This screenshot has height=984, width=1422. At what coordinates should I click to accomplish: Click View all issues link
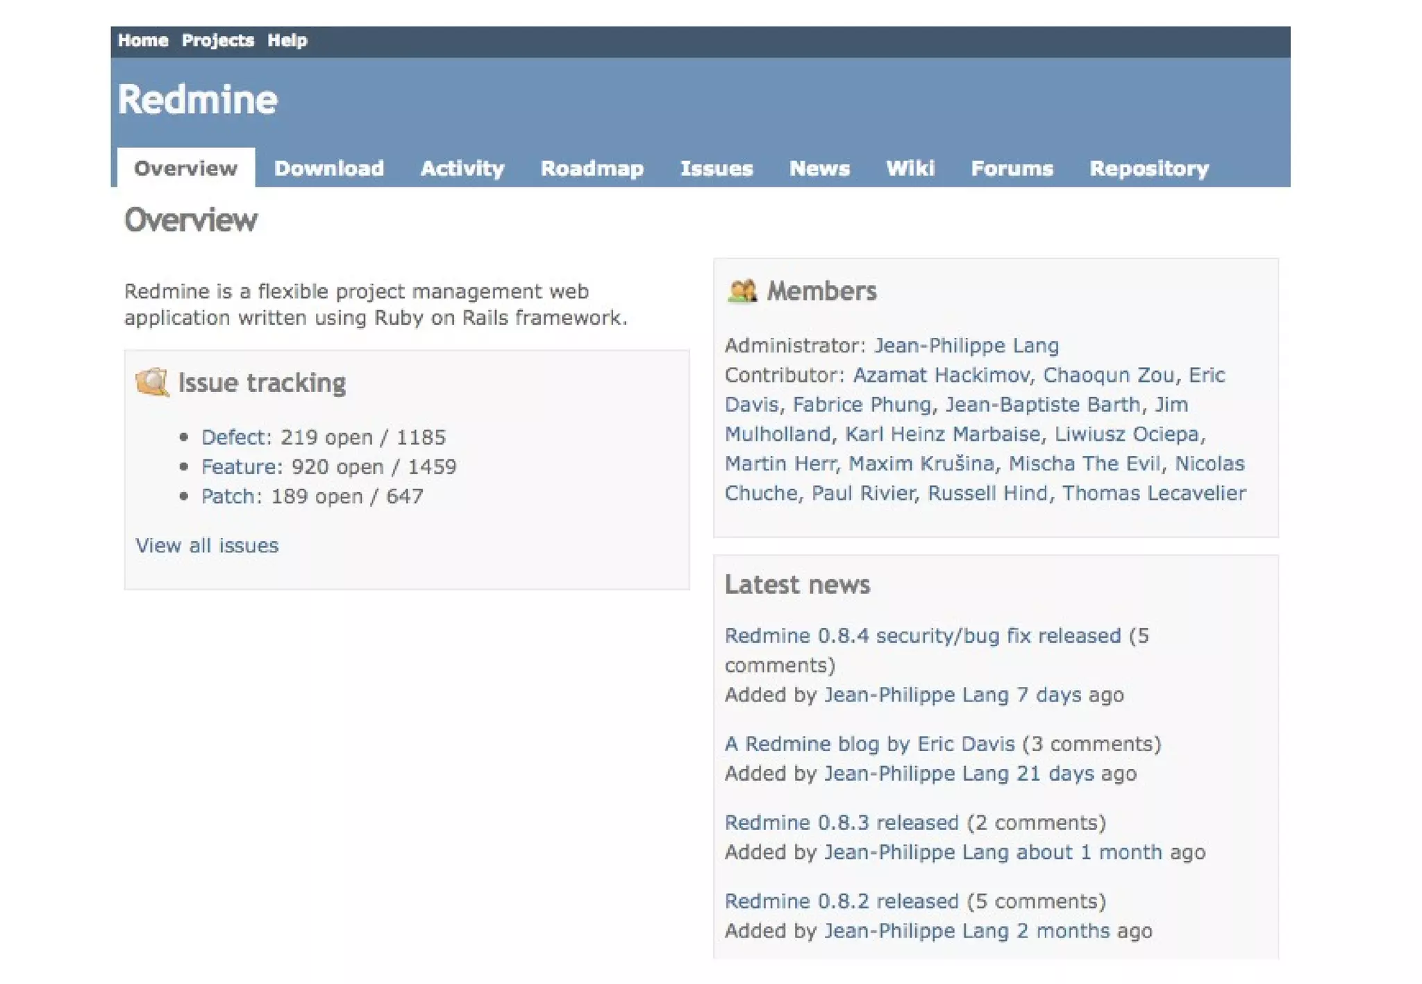pyautogui.click(x=207, y=545)
